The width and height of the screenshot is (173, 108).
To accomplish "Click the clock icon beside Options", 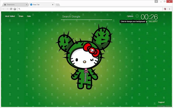I will click(x=137, y=16).
